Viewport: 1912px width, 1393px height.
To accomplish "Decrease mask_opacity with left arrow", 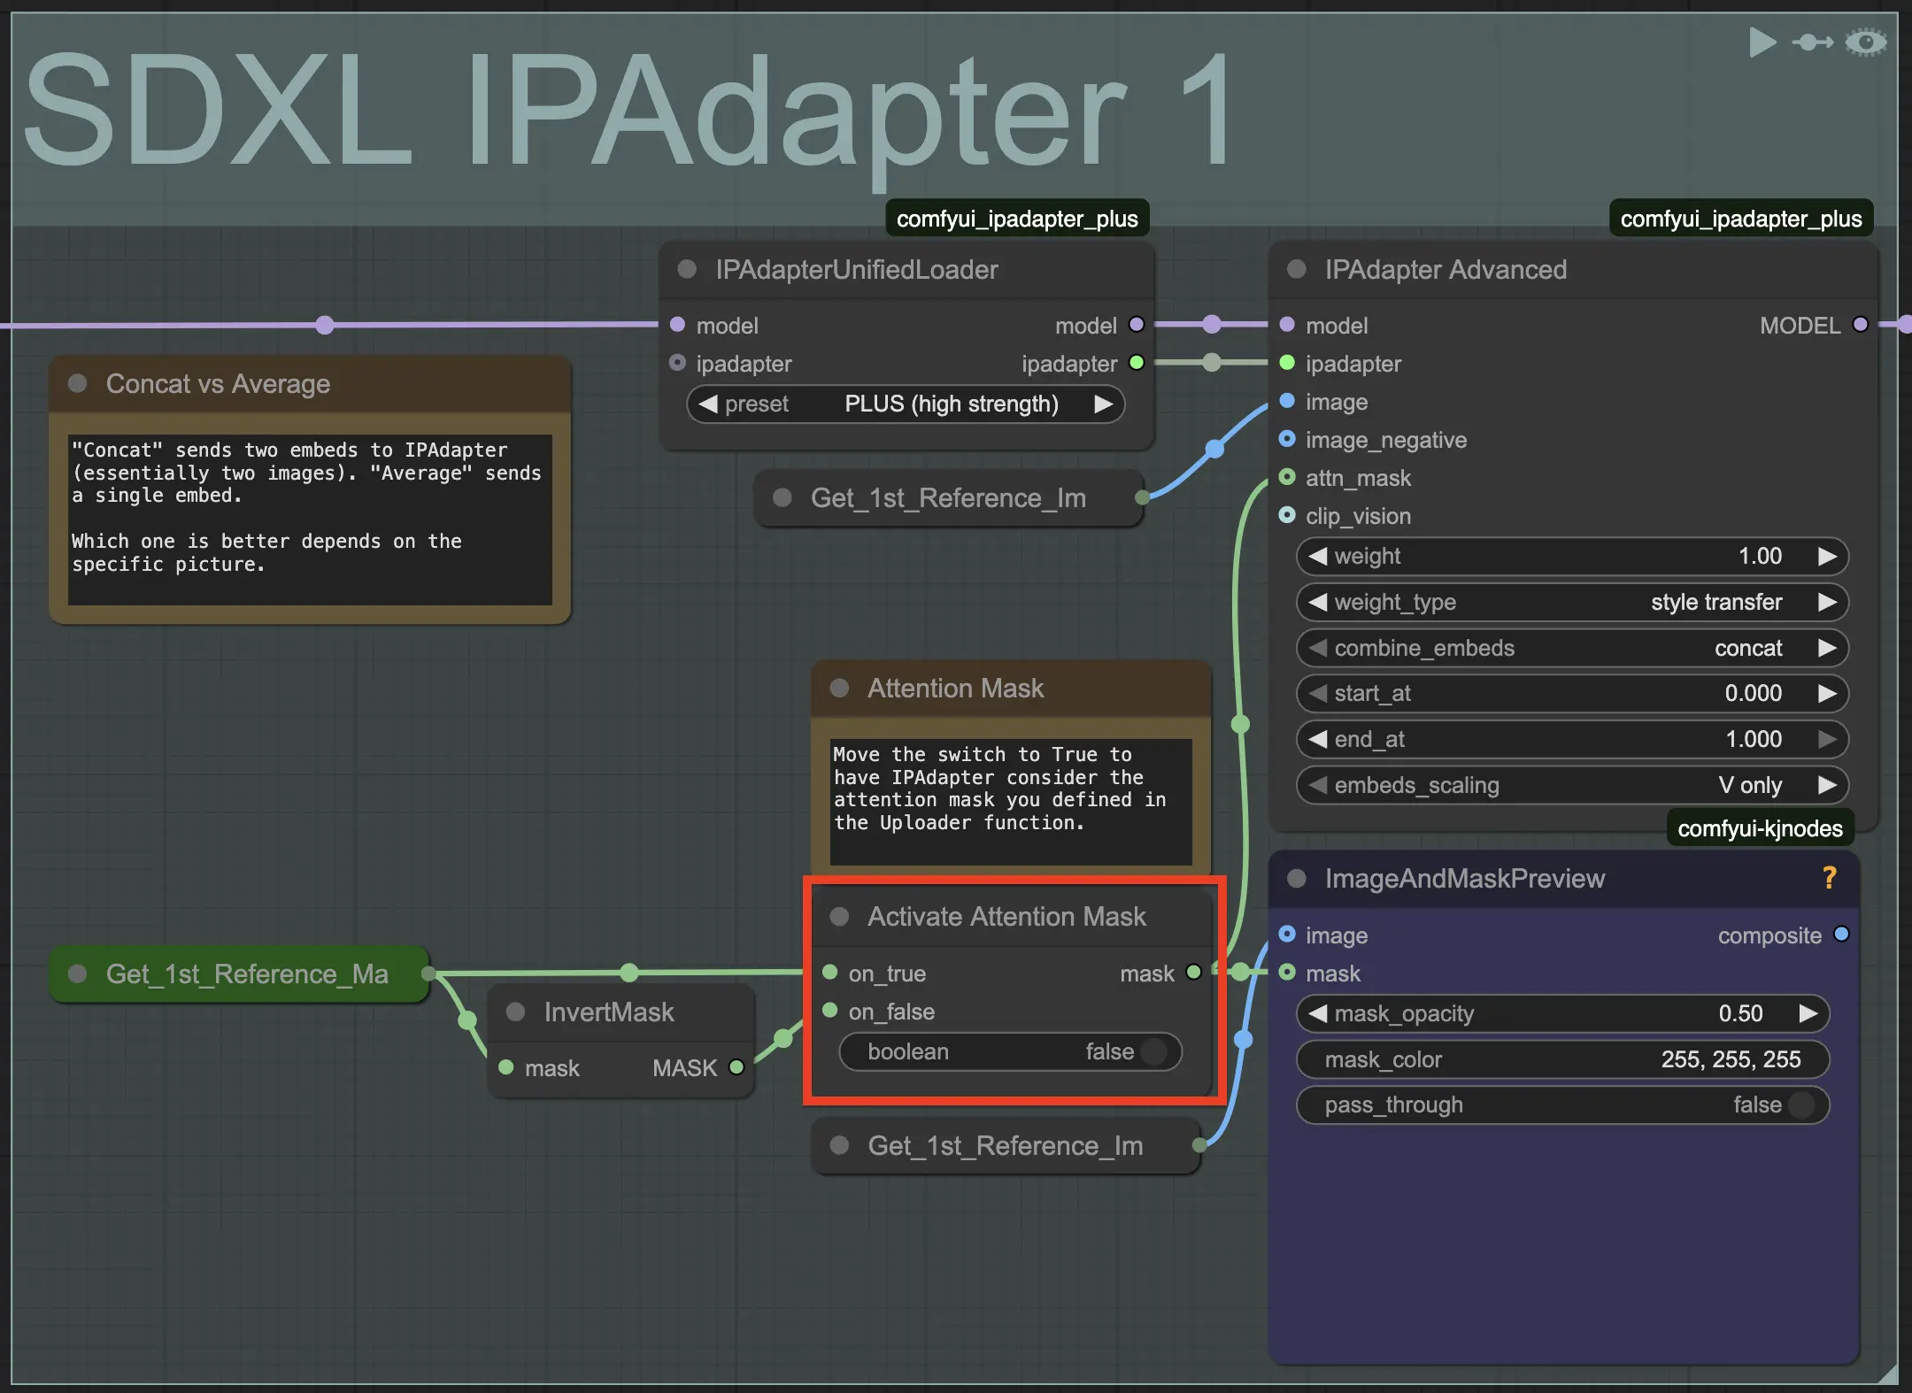I will (x=1318, y=1013).
